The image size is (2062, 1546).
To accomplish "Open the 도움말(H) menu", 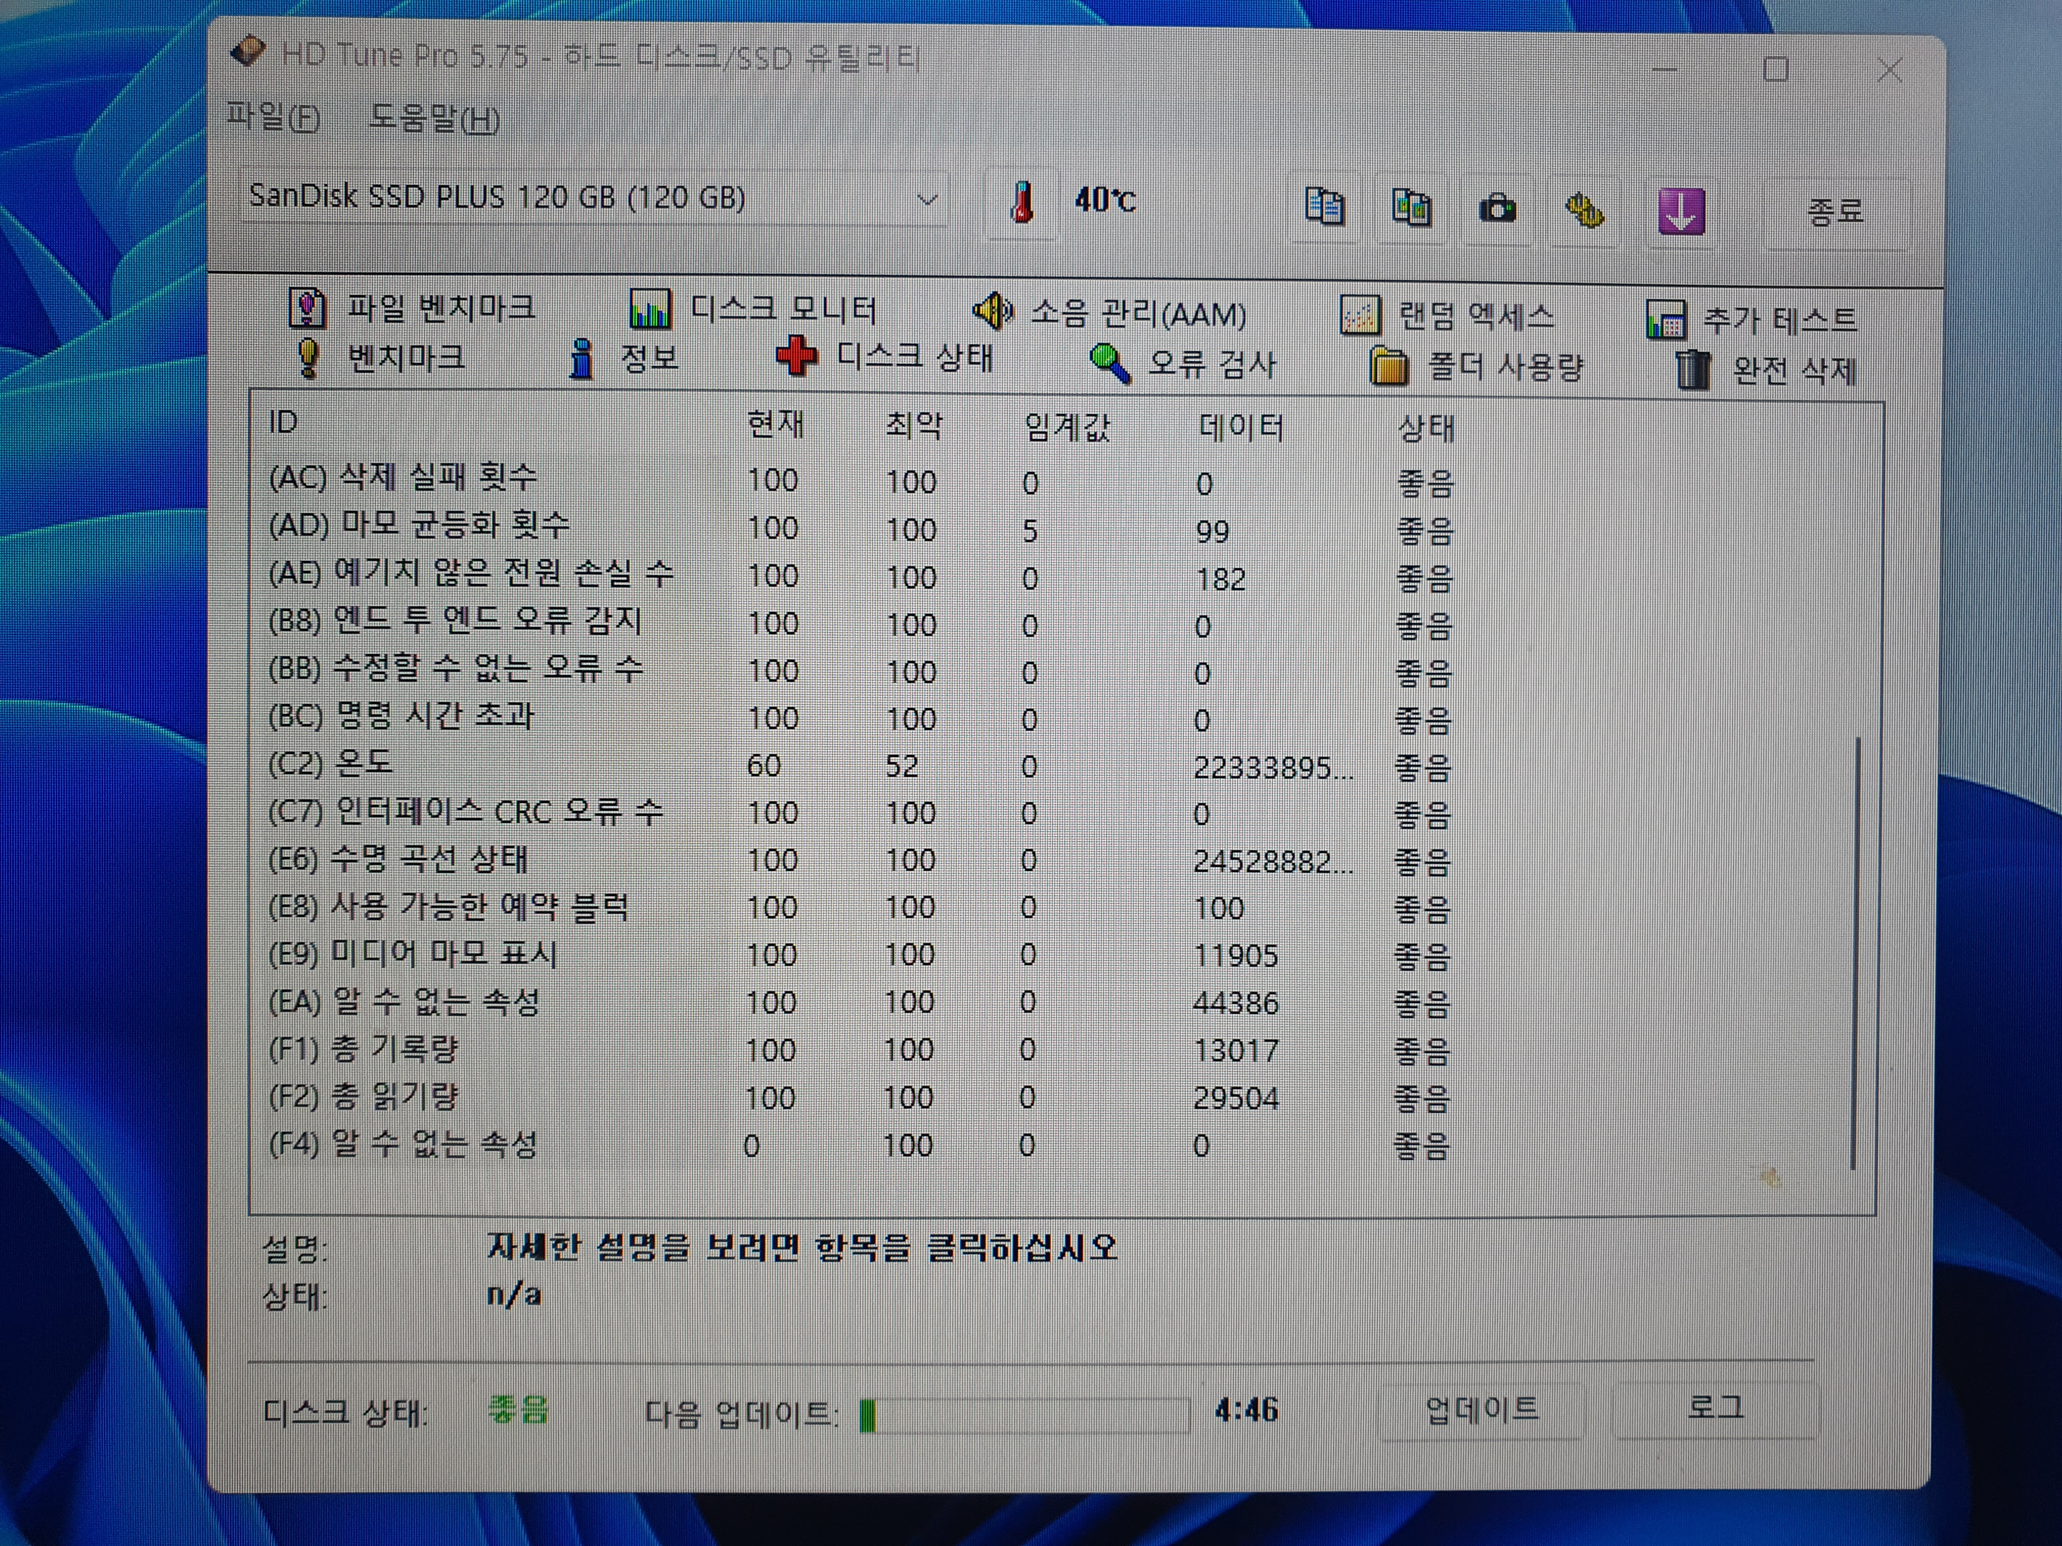I will click(x=434, y=118).
